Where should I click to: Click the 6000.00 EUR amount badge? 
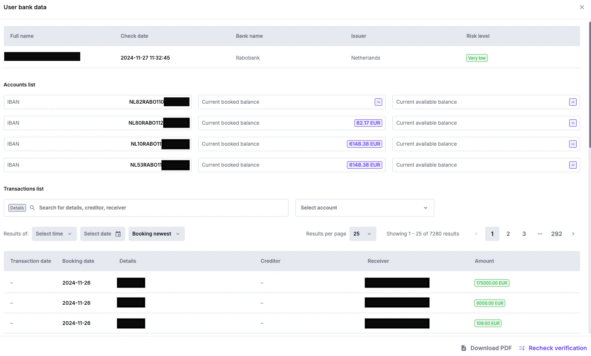pyautogui.click(x=490, y=303)
